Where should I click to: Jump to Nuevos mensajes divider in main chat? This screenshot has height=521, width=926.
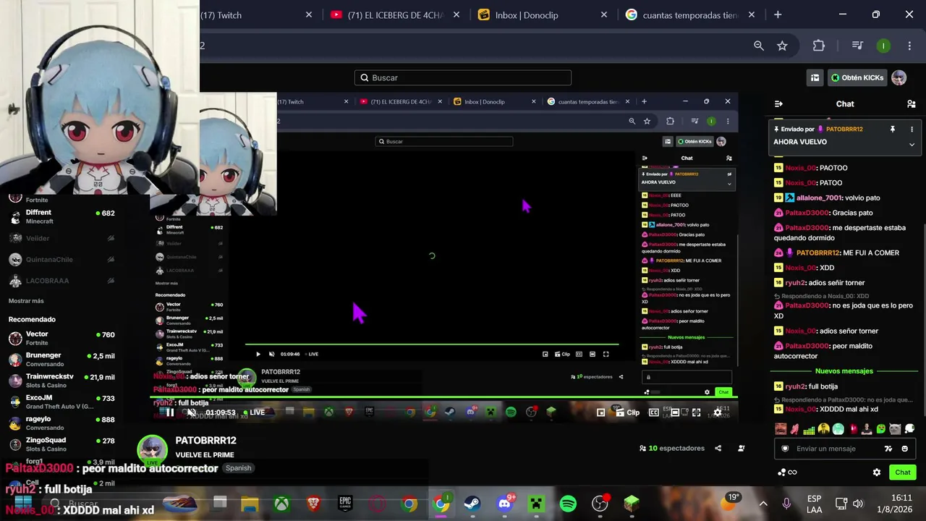(844, 371)
